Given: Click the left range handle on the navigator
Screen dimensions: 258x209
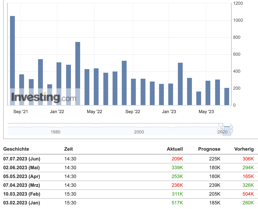Looking at the screenshot, I should (222, 129).
